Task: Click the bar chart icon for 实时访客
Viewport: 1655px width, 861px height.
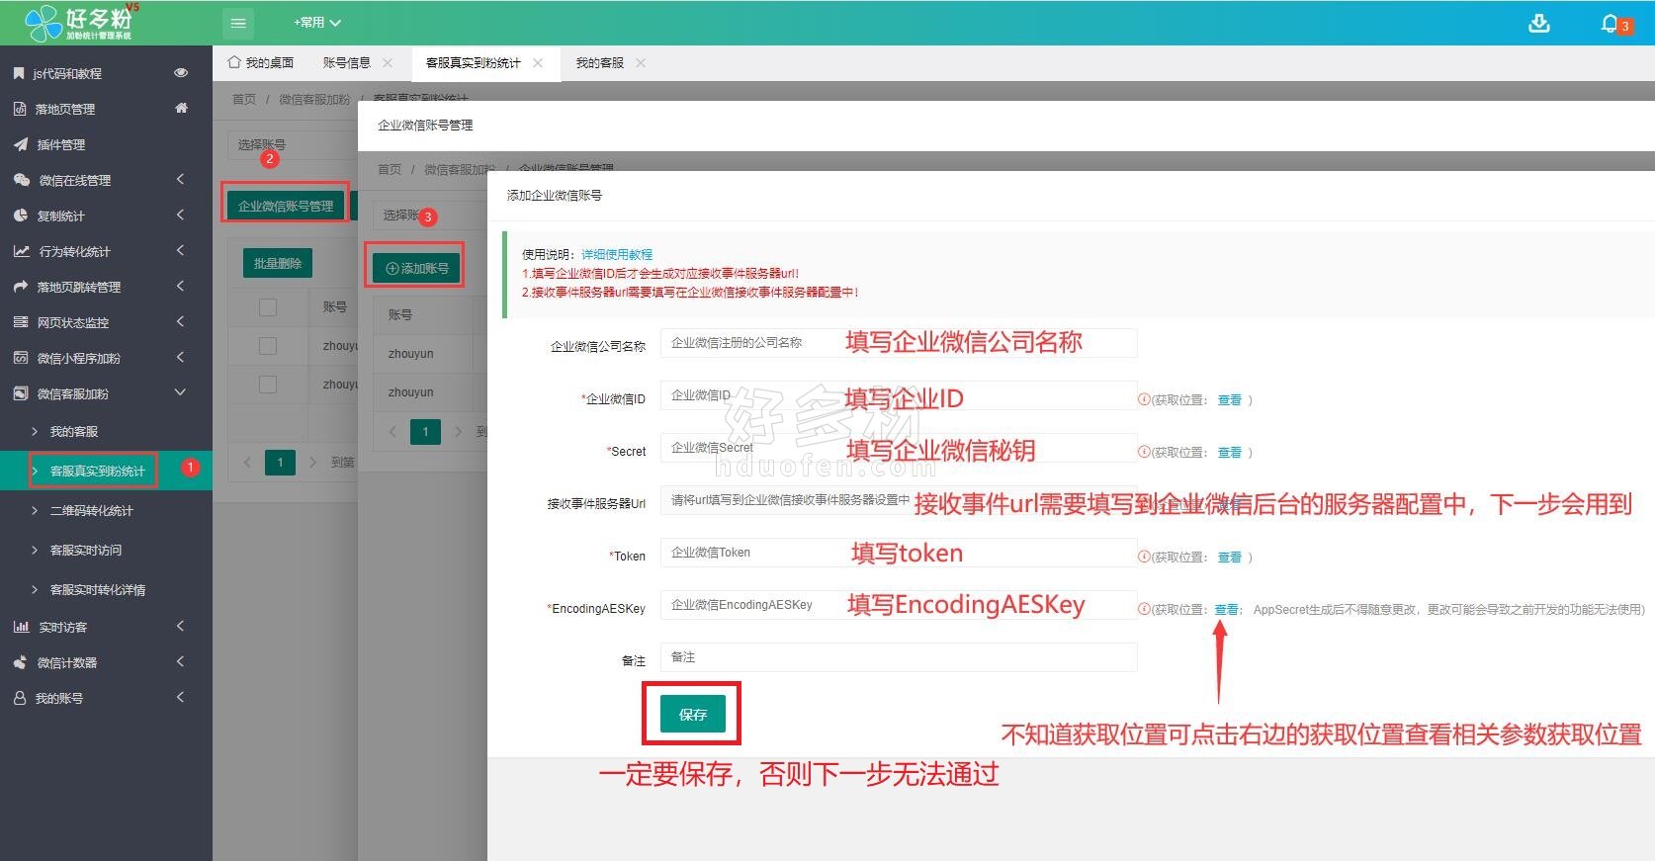Action: [22, 627]
